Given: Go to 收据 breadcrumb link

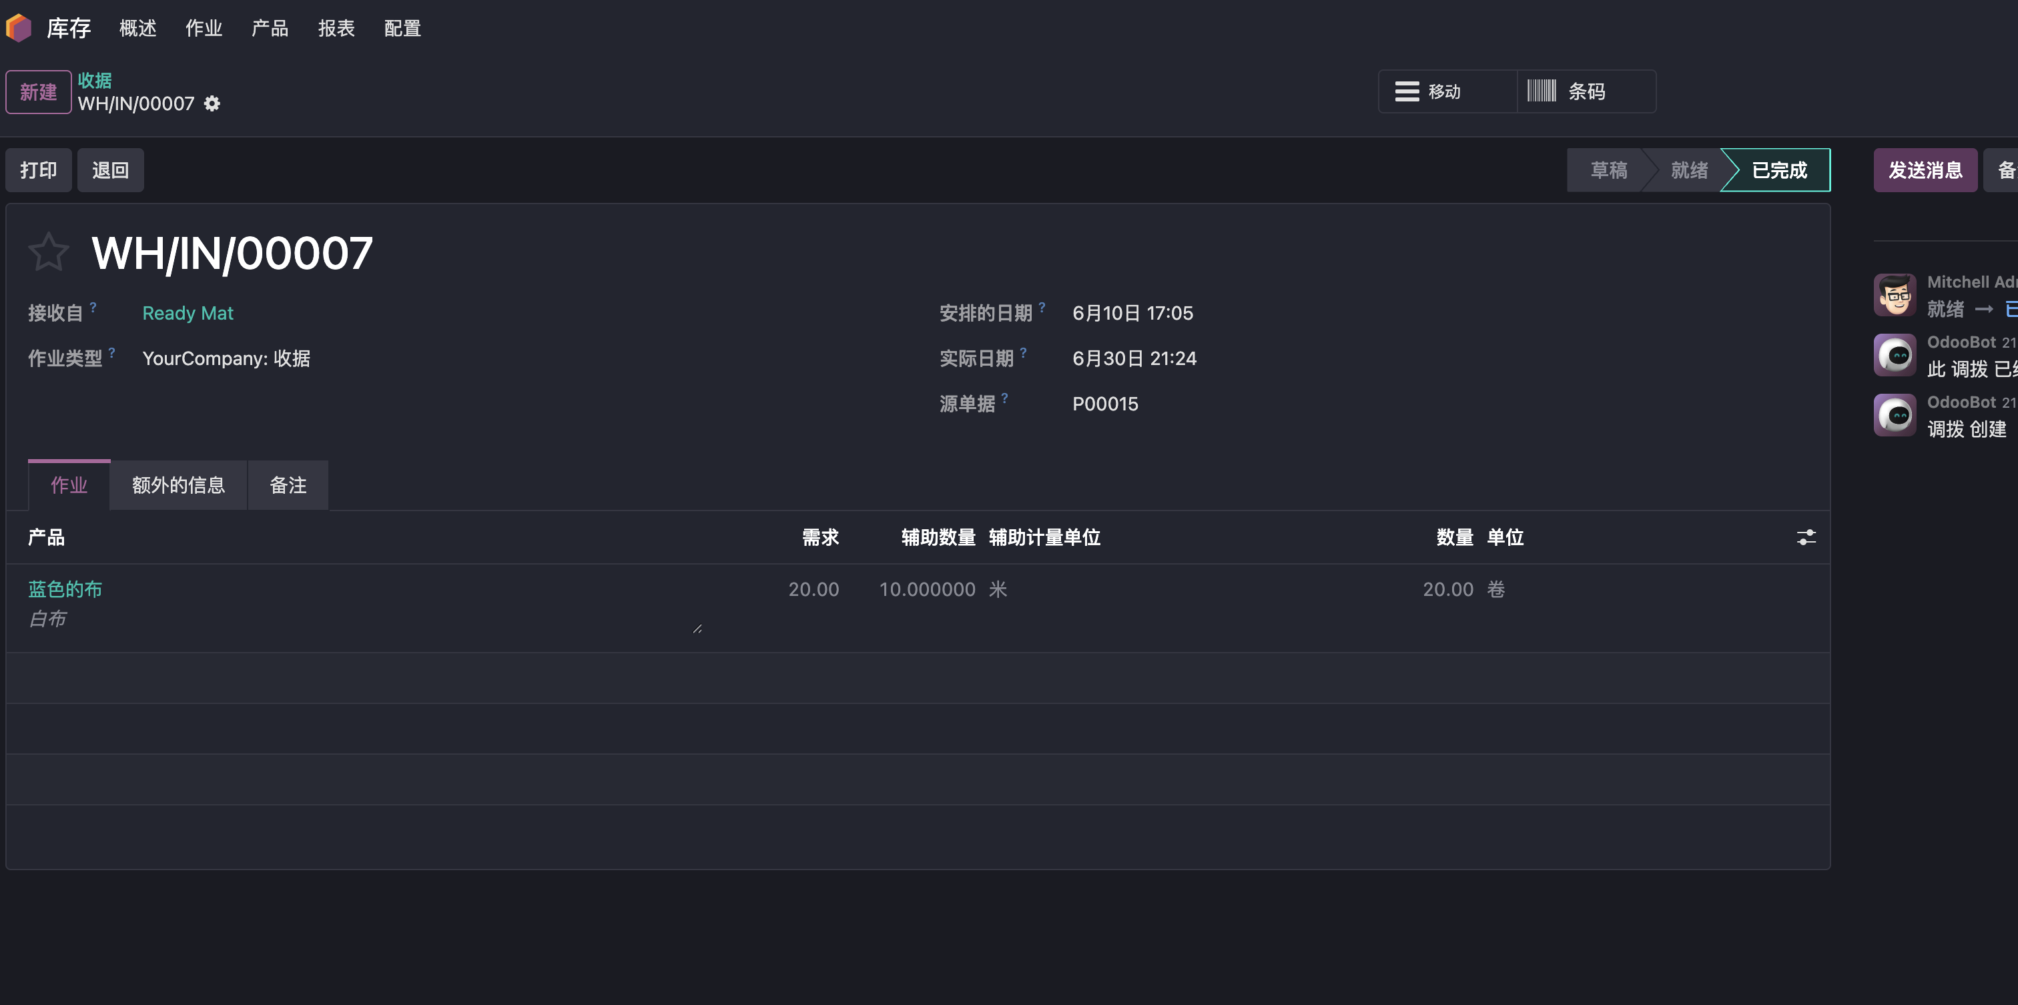Looking at the screenshot, I should coord(95,80).
